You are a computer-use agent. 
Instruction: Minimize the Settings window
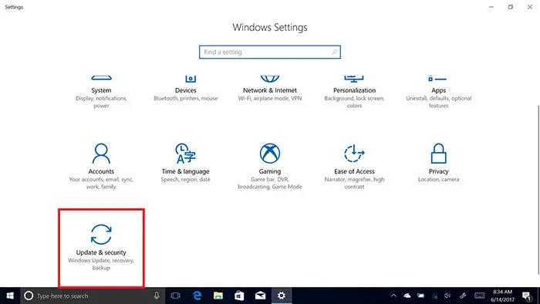(x=491, y=7)
